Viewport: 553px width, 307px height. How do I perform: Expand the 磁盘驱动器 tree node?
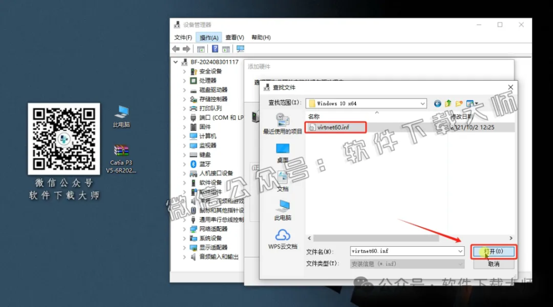[x=184, y=89]
